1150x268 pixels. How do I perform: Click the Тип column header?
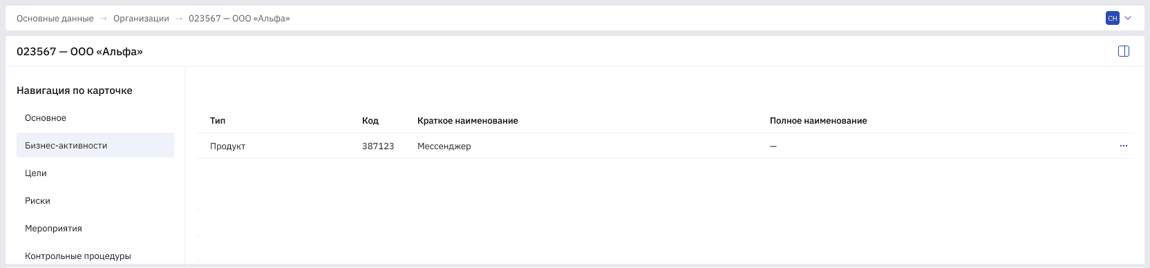coord(218,121)
